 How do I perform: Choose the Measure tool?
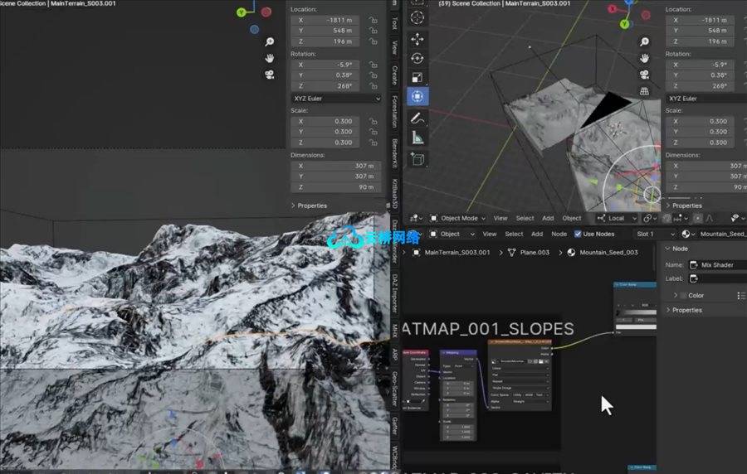[x=417, y=138]
